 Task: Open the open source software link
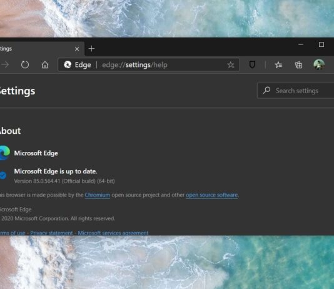click(x=212, y=195)
